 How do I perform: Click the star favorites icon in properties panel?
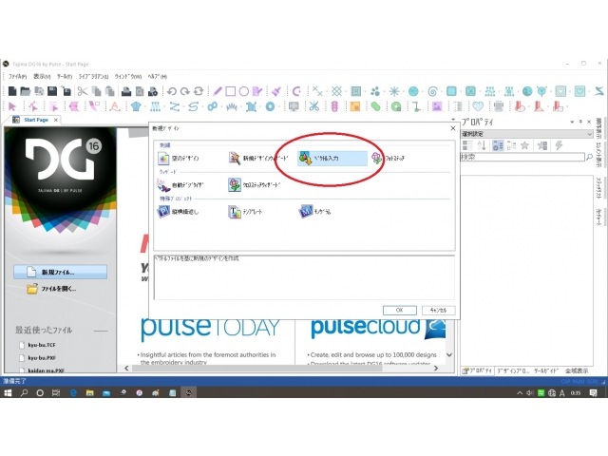click(524, 145)
